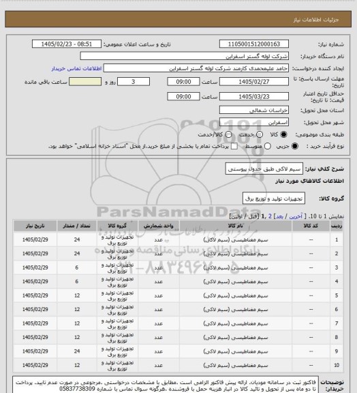Select the متوسط purchase type radio
The width and height of the screenshot is (357, 393).
click(268, 146)
